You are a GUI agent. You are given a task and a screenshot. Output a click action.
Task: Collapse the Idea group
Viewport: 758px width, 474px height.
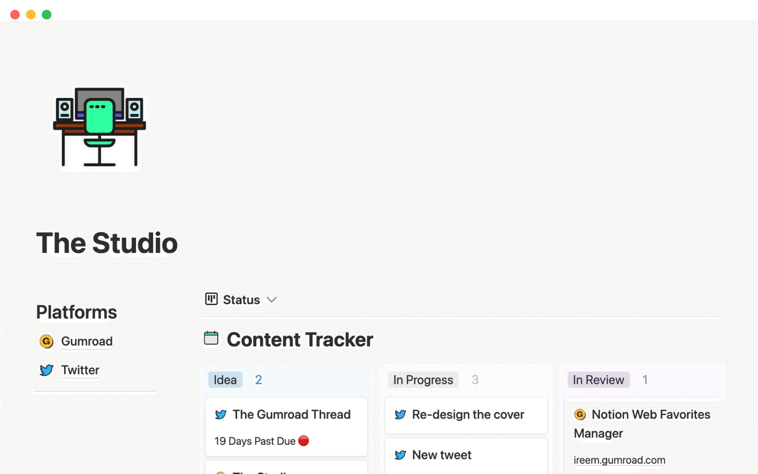[225, 380]
